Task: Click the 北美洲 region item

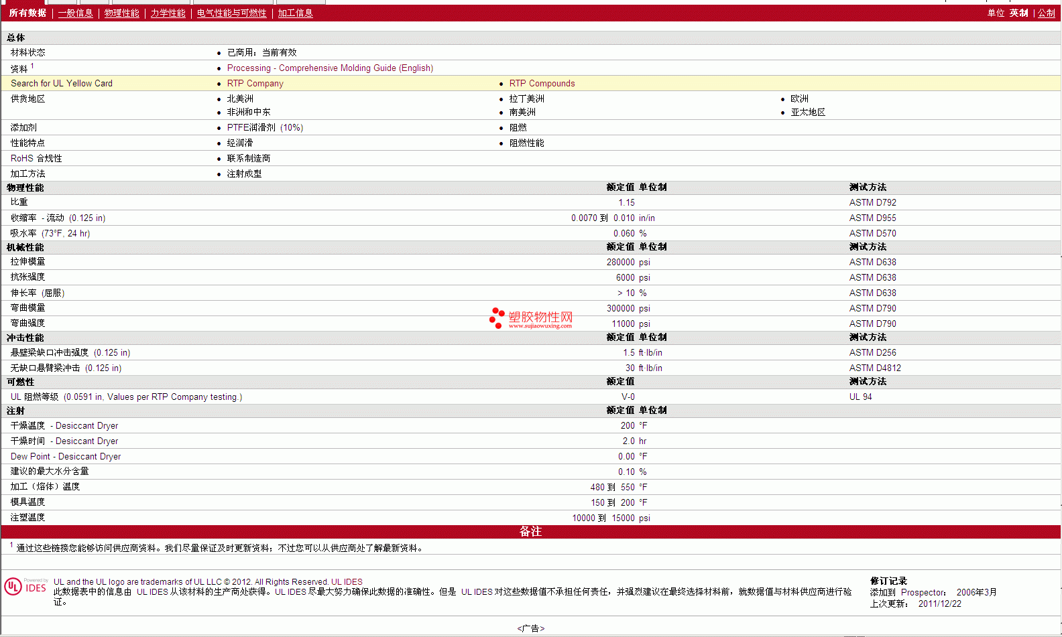Action: coord(240,98)
